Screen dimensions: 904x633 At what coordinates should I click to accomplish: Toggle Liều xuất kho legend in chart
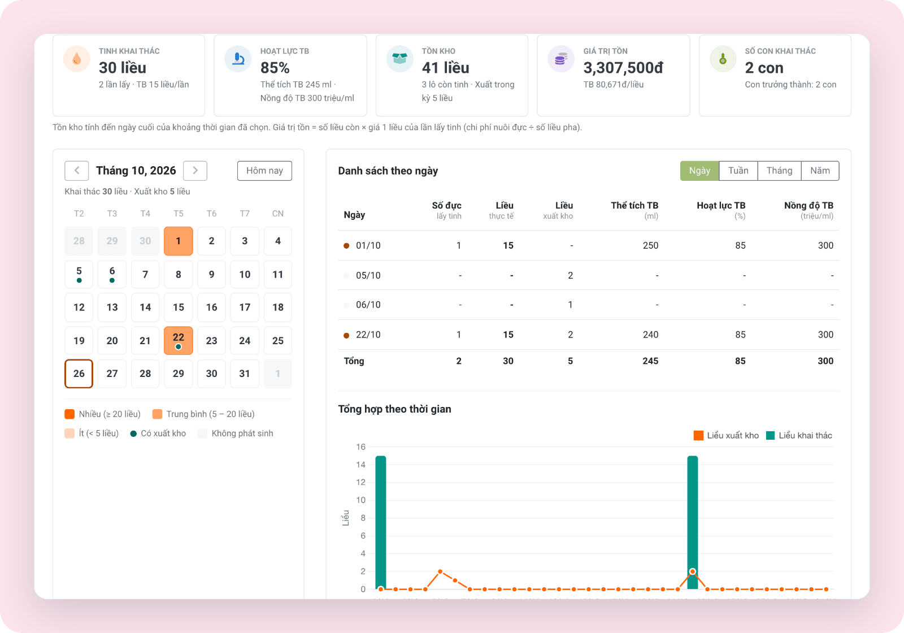726,435
